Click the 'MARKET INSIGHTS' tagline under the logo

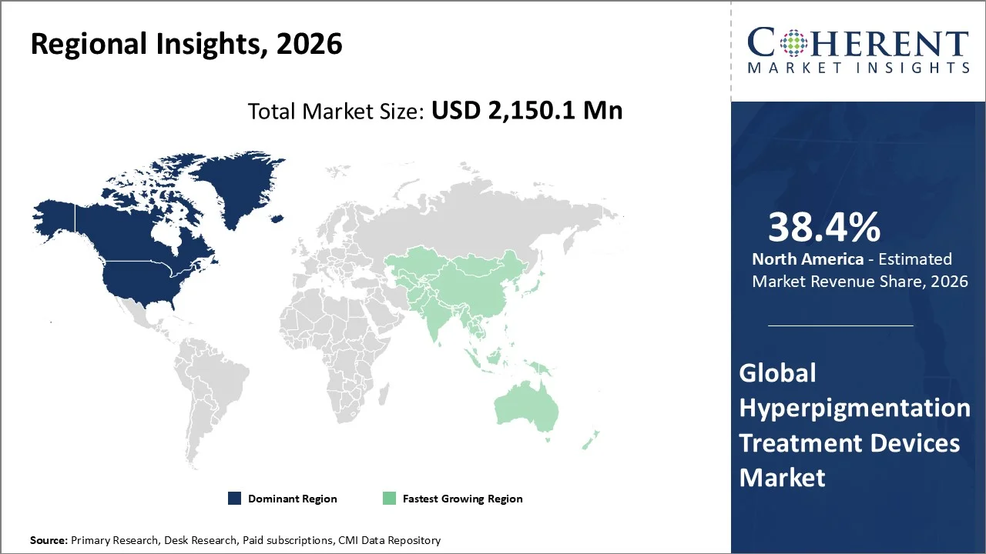(x=857, y=68)
